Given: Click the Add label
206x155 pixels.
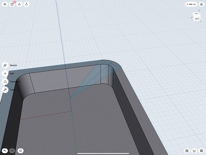Looking at the screenshot, I should click(x=12, y=73).
